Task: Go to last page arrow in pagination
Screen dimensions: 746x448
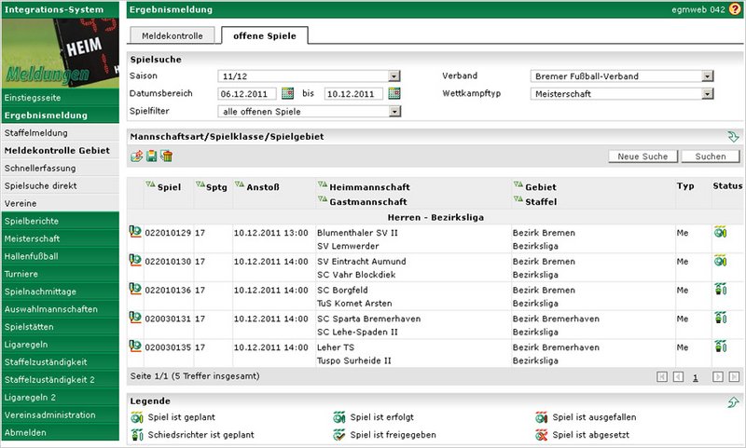Action: tap(733, 377)
